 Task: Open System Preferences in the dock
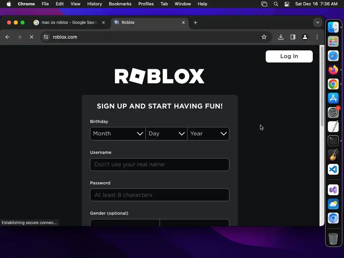click(333, 112)
